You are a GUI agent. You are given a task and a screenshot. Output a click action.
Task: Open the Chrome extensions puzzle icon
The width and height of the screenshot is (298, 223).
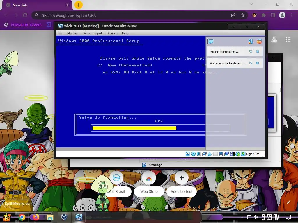click(x=264, y=15)
